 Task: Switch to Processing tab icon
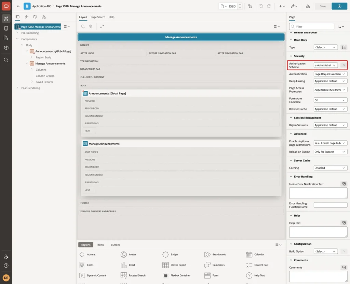pos(35,17)
